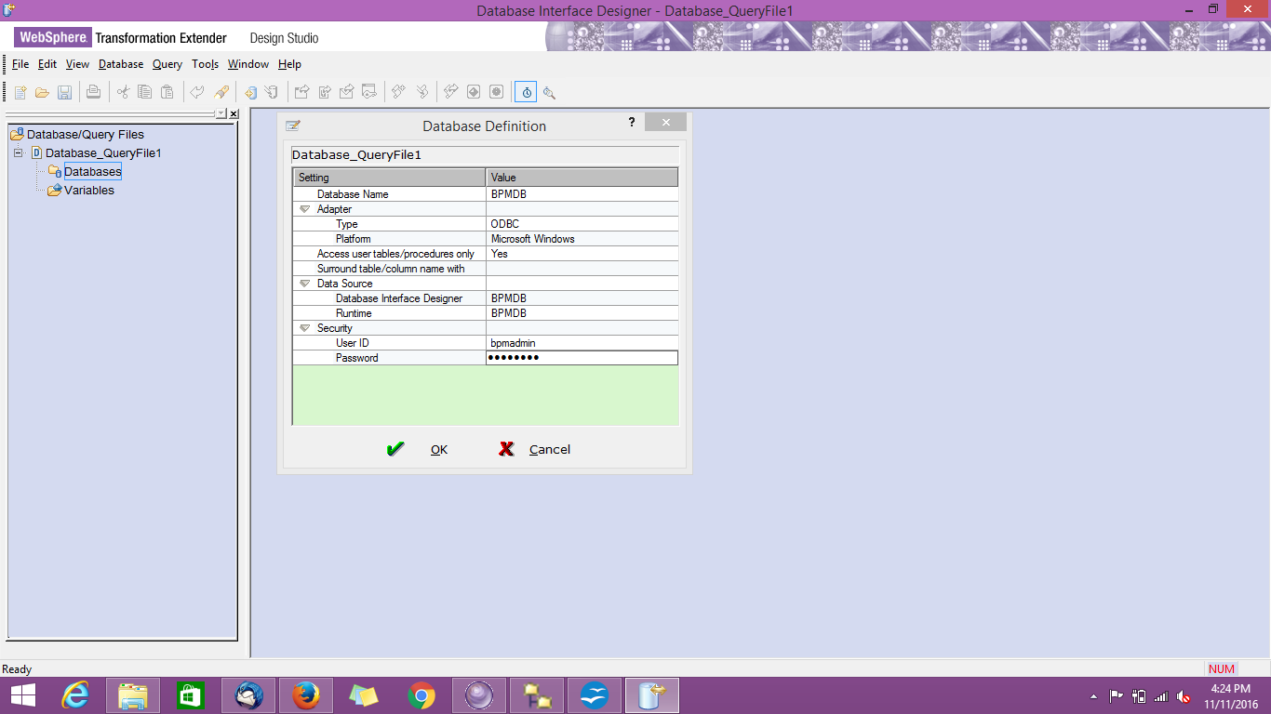Open the Database menu
1271x714 pixels.
(120, 63)
